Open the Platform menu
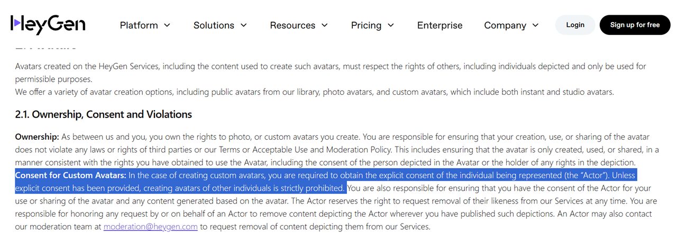This screenshot has width=677, height=233. [145, 25]
